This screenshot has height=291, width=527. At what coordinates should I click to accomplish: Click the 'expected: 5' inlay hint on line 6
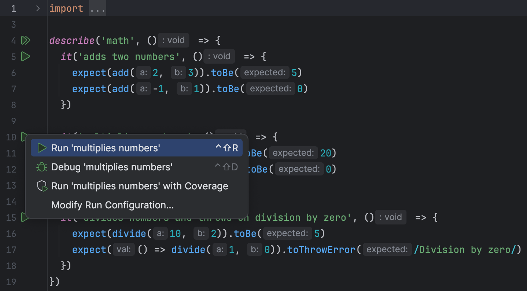tap(265, 72)
